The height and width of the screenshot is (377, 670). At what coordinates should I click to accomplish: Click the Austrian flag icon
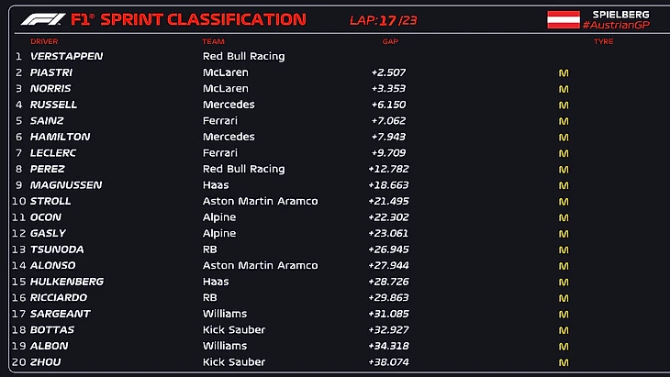(563, 19)
